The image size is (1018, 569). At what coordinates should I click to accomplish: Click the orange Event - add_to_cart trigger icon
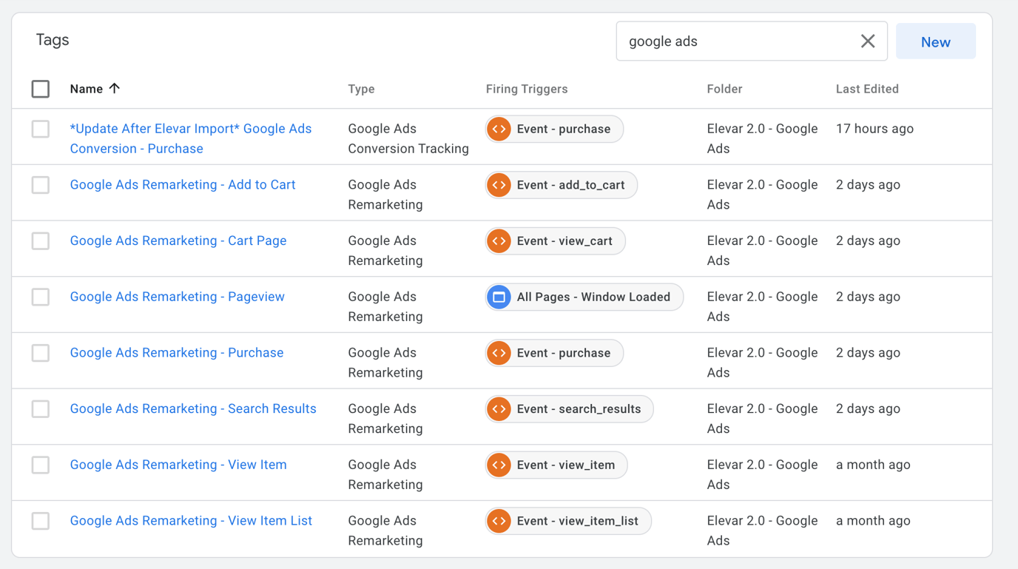click(499, 185)
